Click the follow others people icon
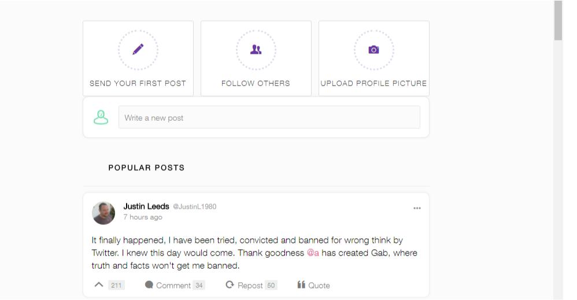The width and height of the screenshot is (577, 300). click(x=256, y=50)
